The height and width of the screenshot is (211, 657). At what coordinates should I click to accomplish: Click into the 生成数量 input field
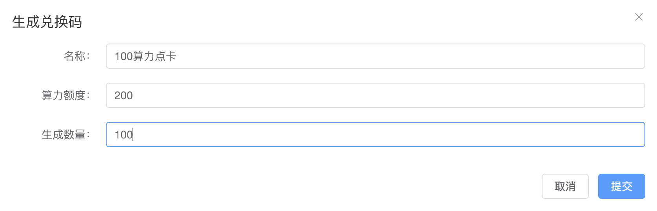point(375,135)
